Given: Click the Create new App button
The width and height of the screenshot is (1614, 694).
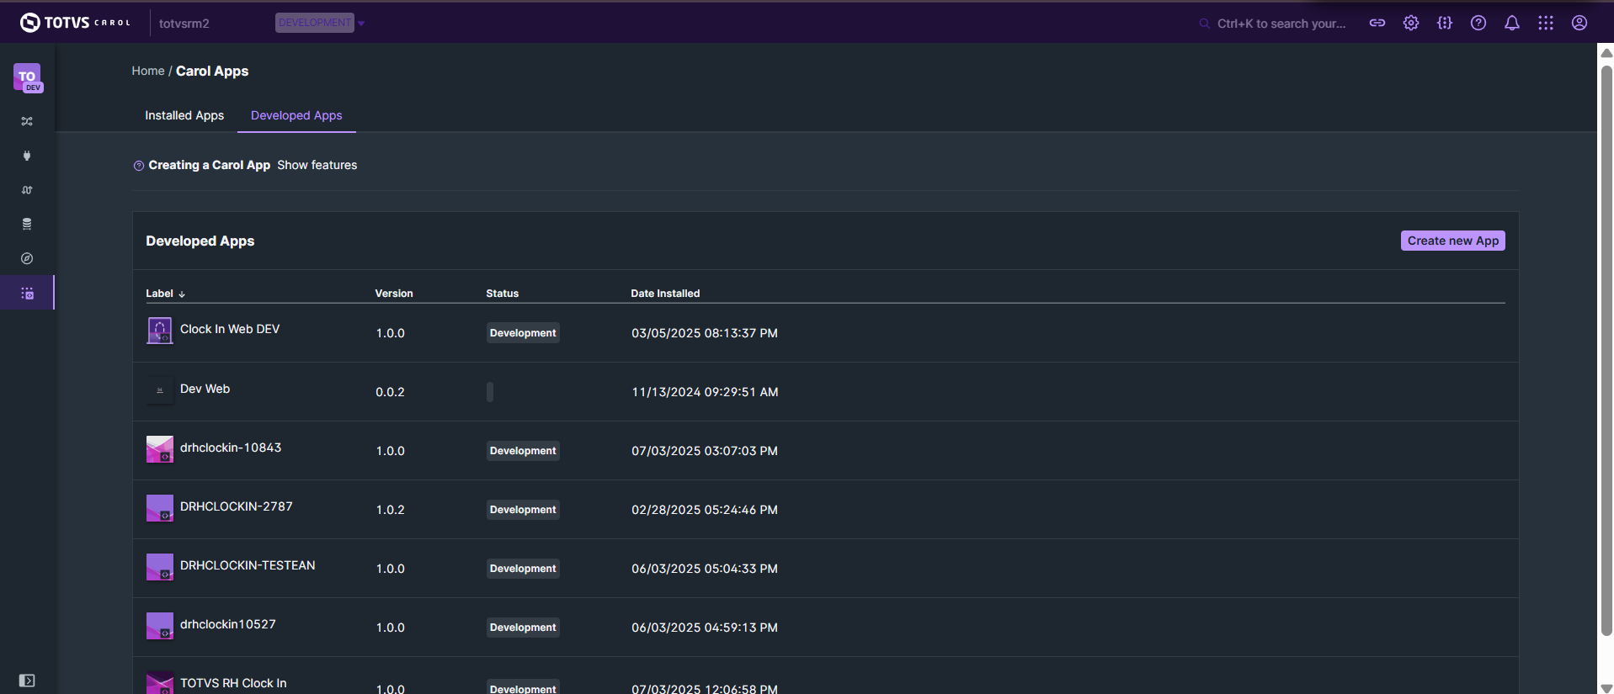Looking at the screenshot, I should click(x=1453, y=241).
